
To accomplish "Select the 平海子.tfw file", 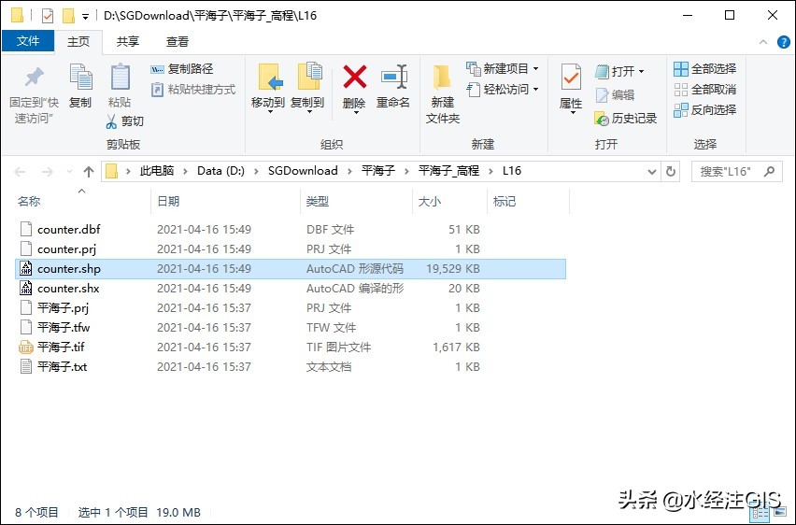I will coord(291,328).
